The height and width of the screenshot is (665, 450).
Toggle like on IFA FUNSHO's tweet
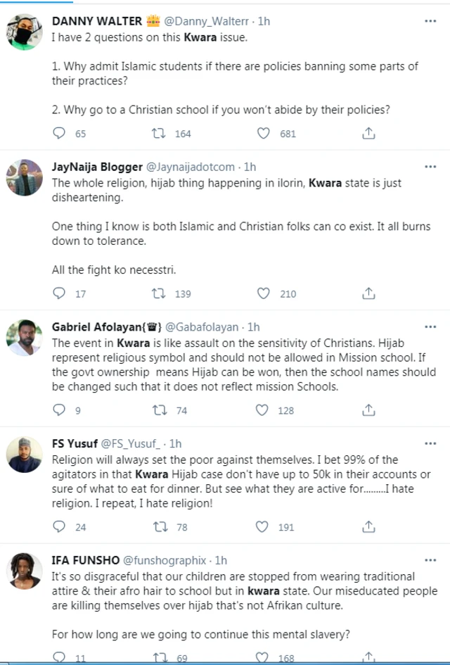(x=262, y=655)
